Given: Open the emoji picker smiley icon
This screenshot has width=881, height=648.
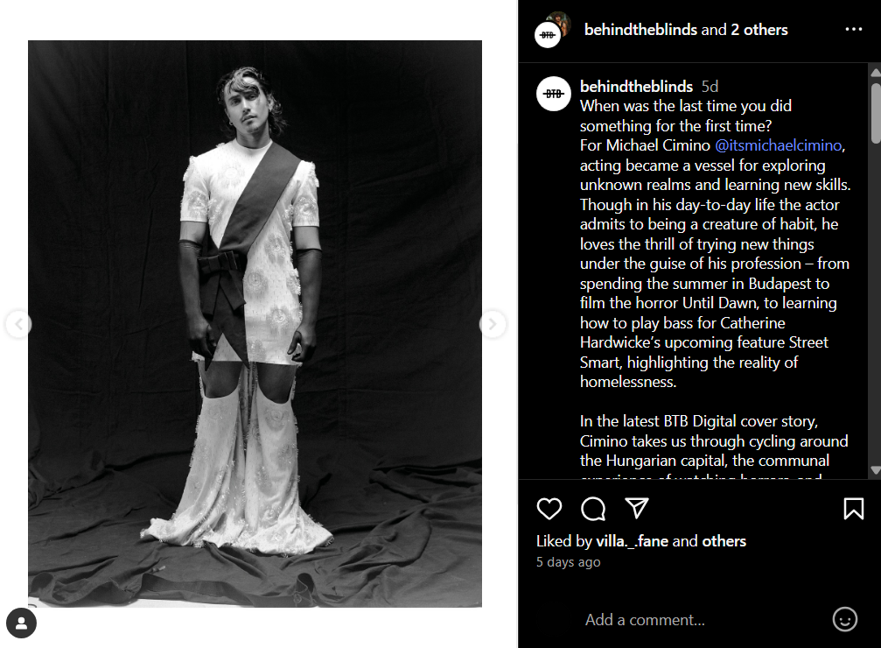Looking at the screenshot, I should pyautogui.click(x=844, y=619).
